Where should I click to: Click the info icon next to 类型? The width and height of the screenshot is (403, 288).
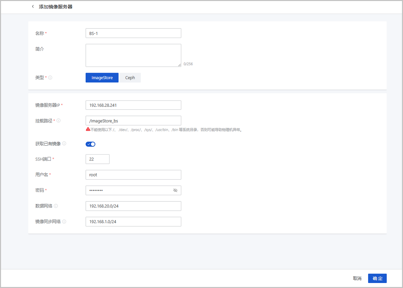(50, 78)
